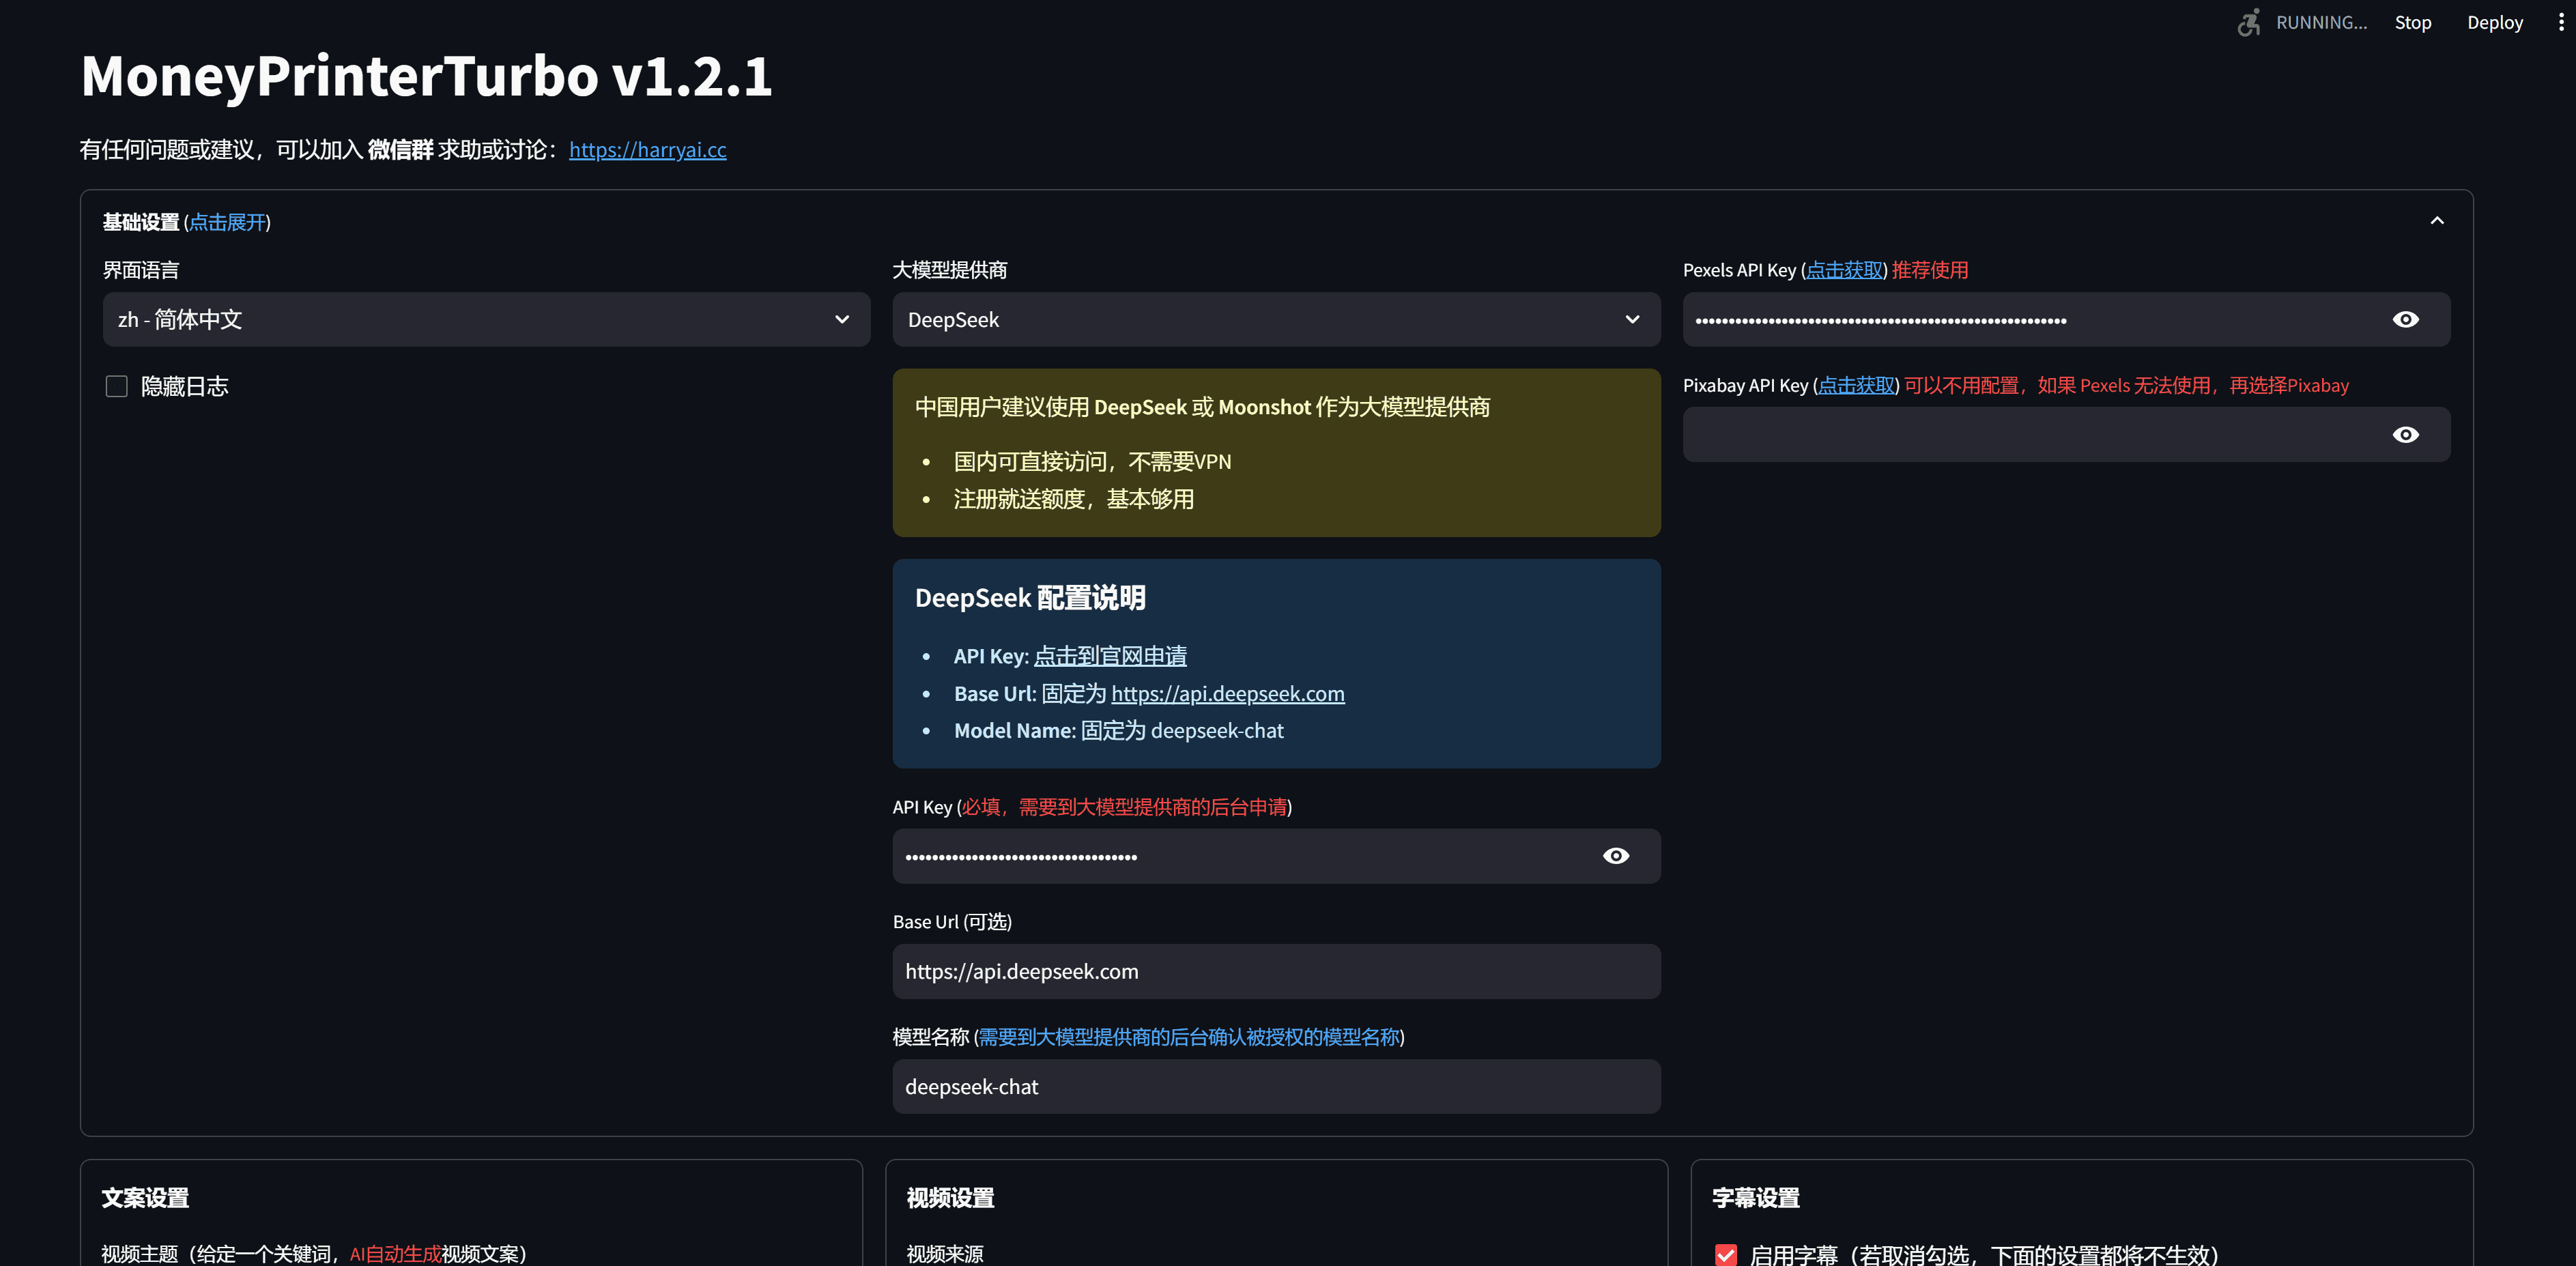Open Pixabay 点击获取 link
The image size is (2576, 1266).
click(1856, 385)
